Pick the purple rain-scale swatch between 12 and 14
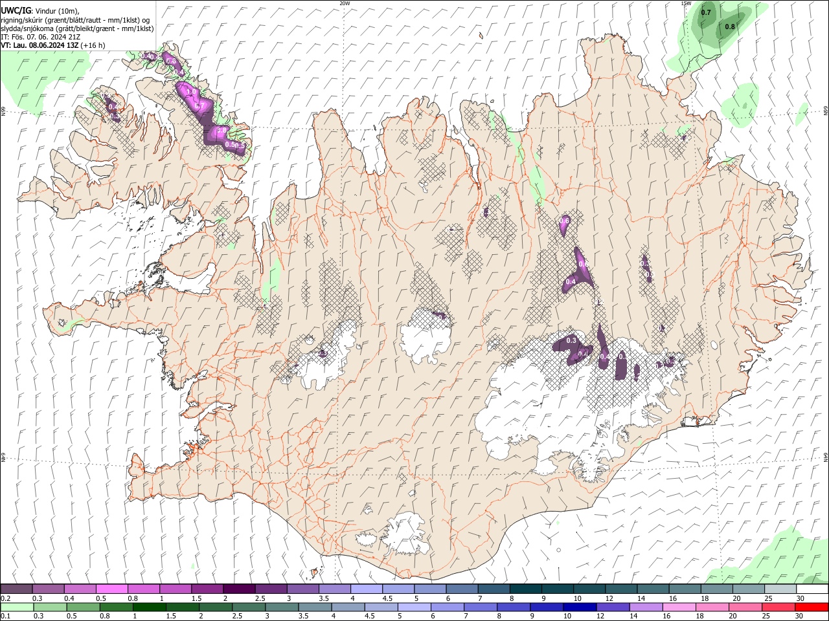This screenshot has height=621, width=829. [612, 607]
